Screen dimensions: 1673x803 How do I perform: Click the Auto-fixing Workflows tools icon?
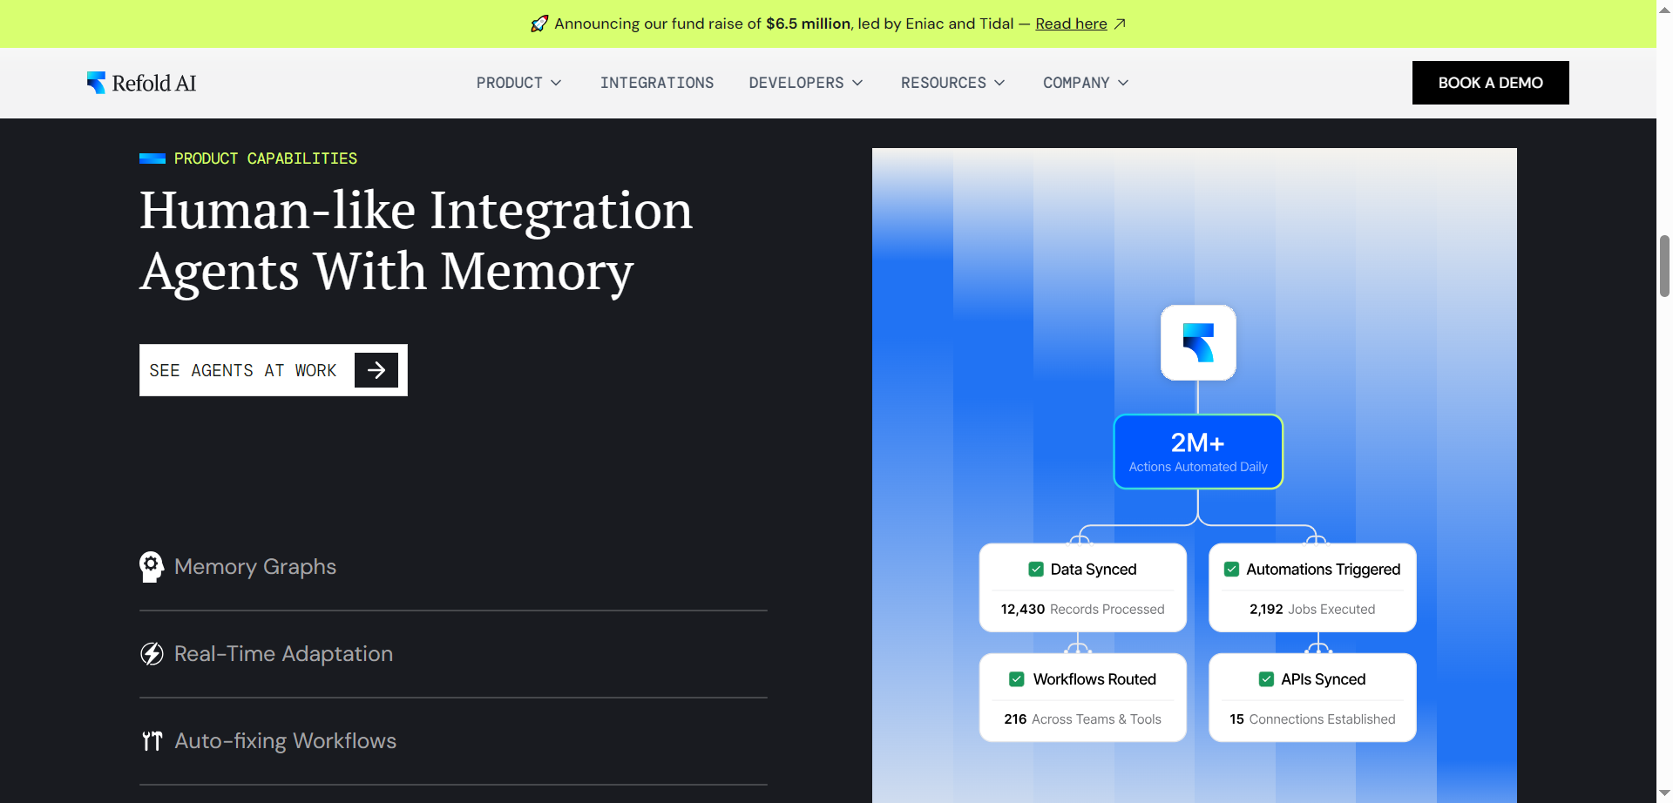pos(152,740)
